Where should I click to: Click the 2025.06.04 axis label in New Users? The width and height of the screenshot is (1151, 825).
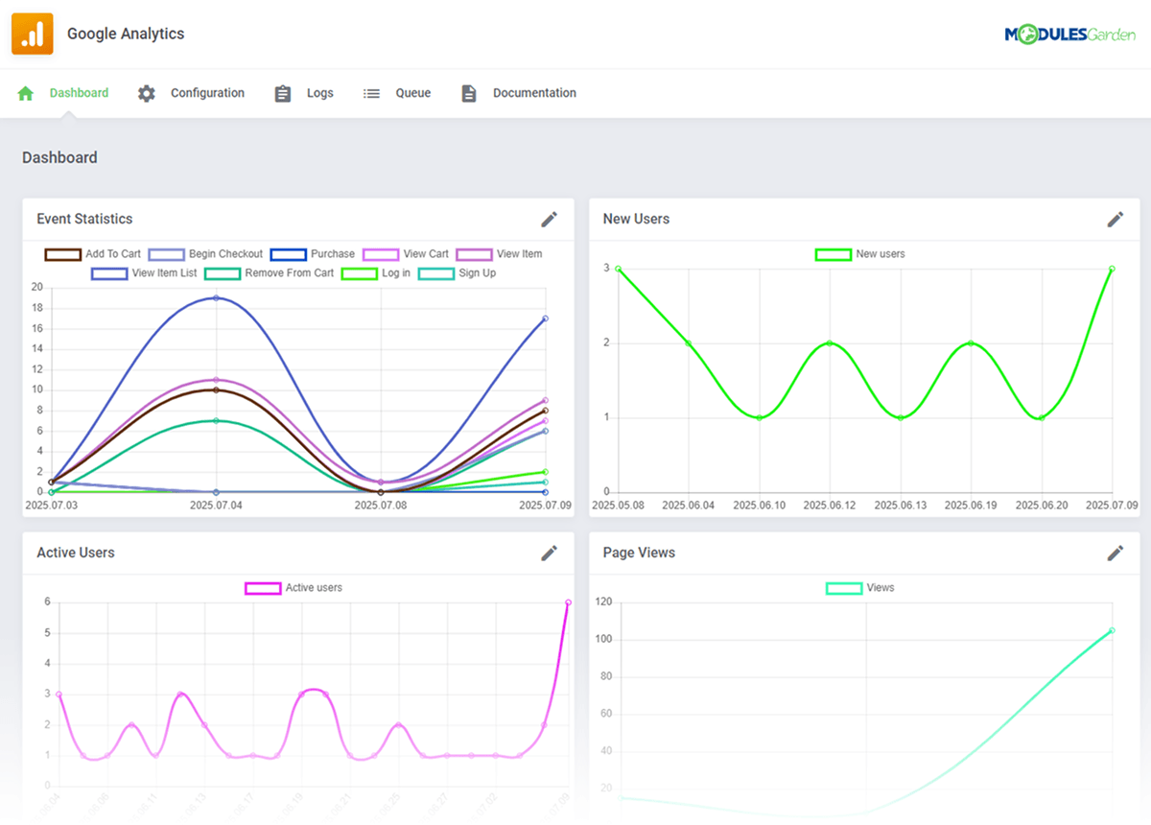[689, 504]
